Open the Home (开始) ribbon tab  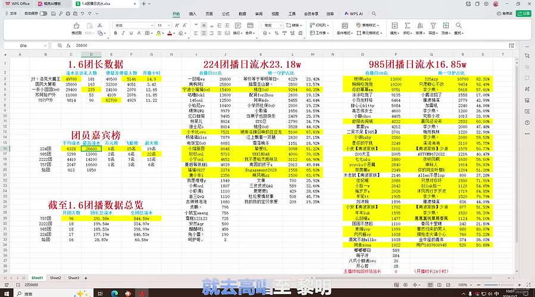[176, 14]
